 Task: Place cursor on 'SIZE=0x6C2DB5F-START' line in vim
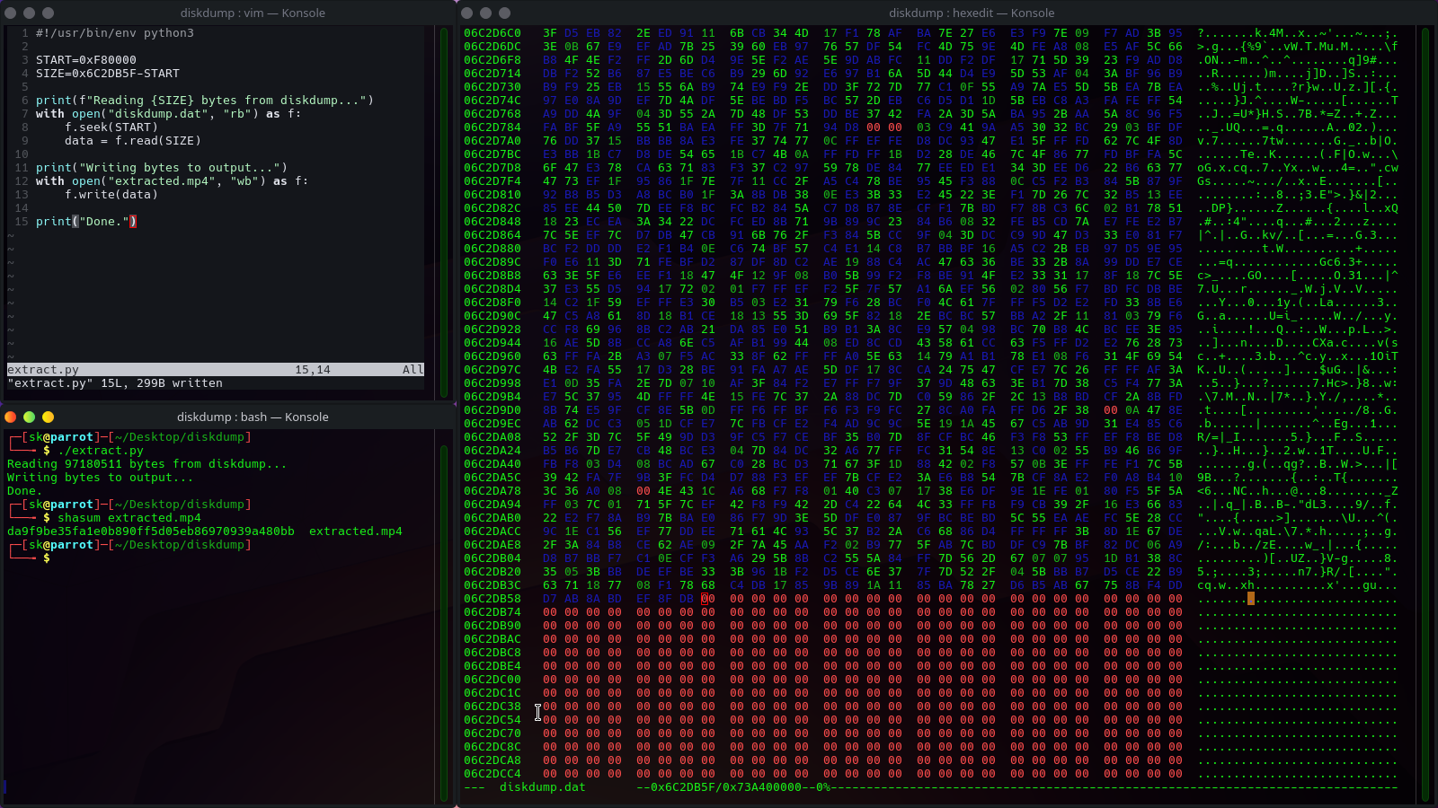[x=108, y=74]
